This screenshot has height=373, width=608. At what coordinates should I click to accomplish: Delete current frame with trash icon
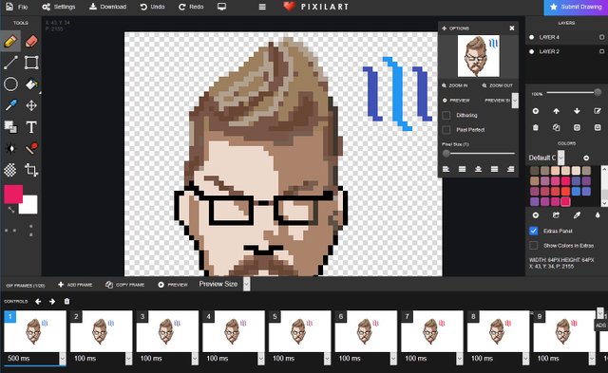tap(66, 302)
